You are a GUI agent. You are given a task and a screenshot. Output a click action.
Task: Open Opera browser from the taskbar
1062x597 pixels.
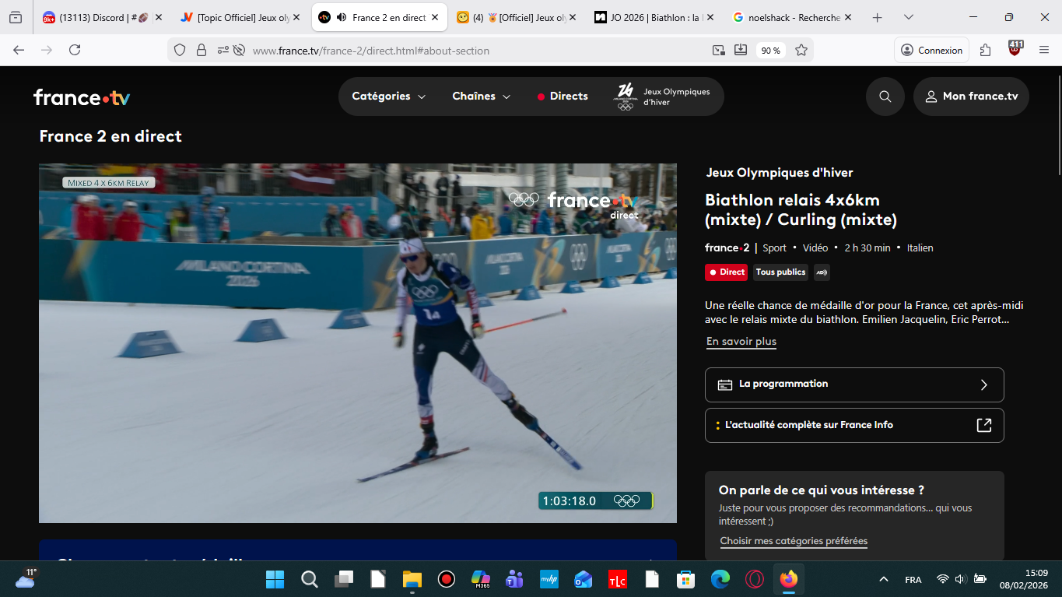pos(754,579)
